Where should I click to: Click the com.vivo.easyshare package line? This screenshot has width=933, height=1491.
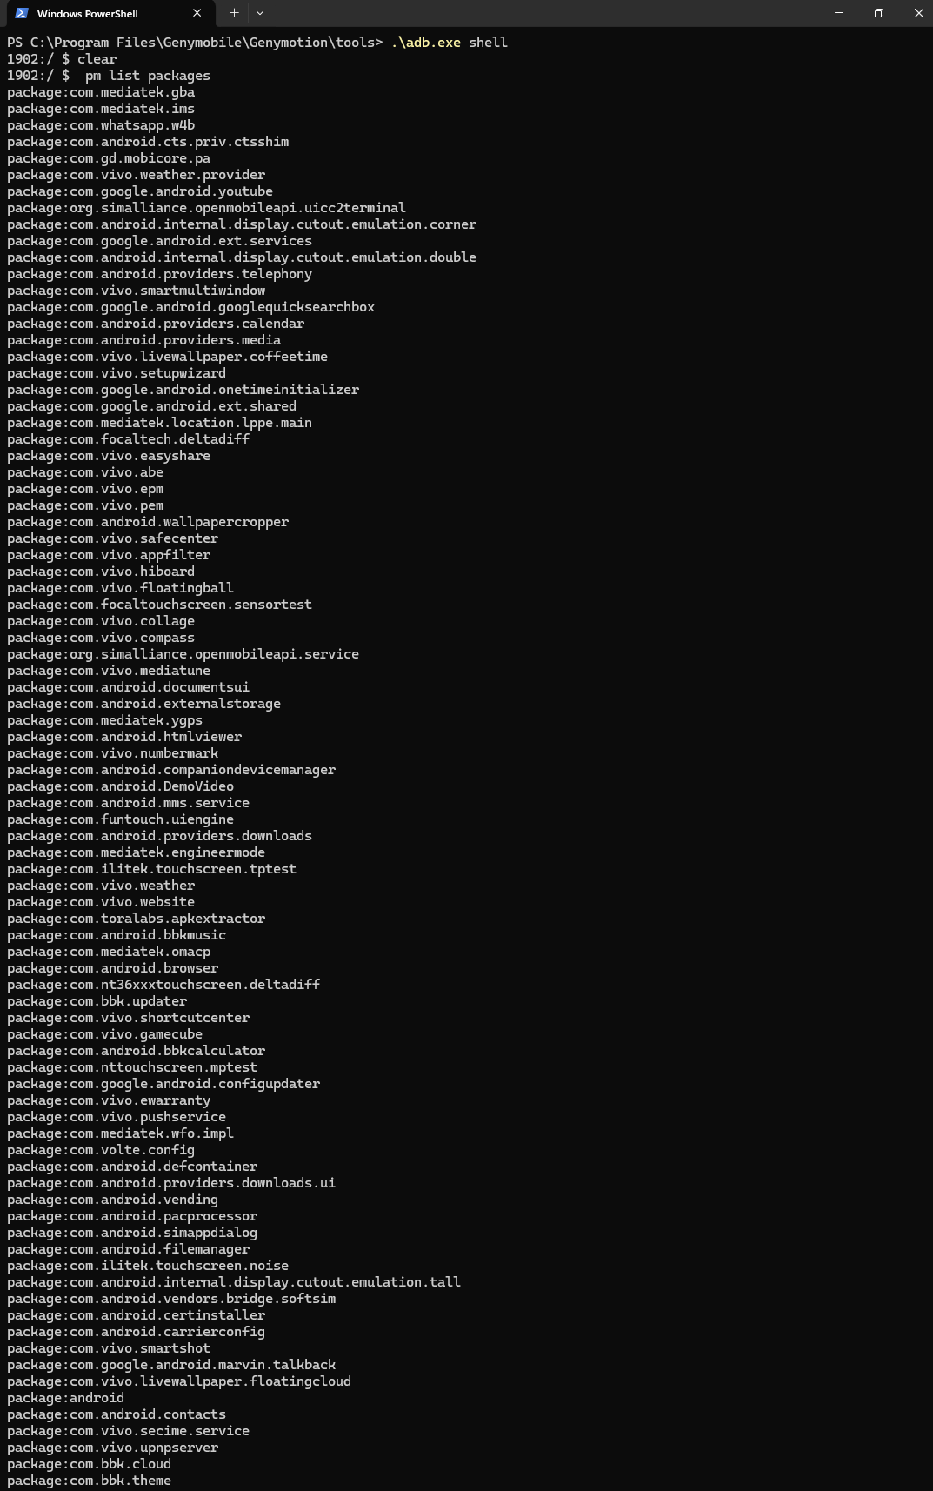pyautogui.click(x=109, y=456)
